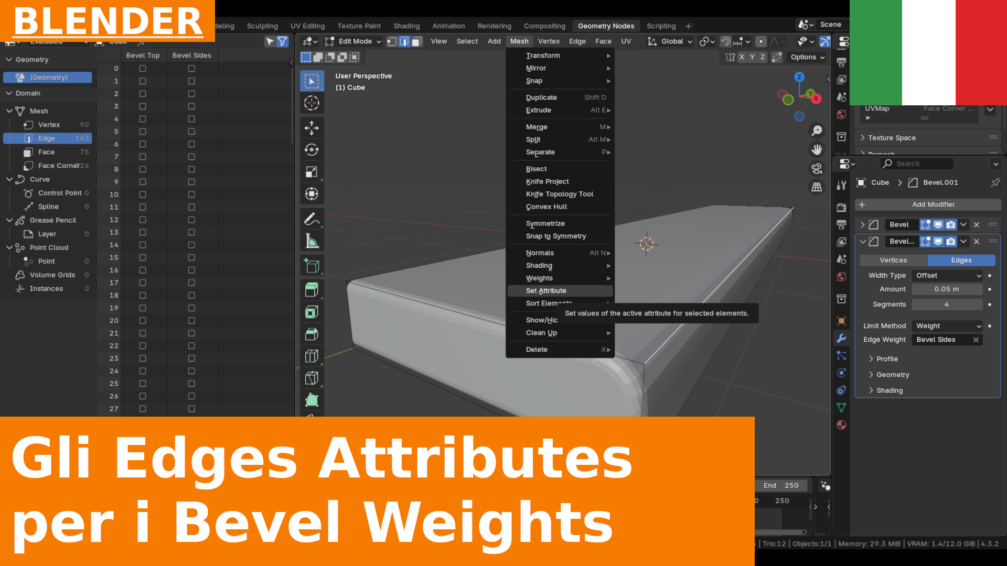Clear the Bevel Sides edge weight
This screenshot has height=566, width=1007.
[976, 340]
